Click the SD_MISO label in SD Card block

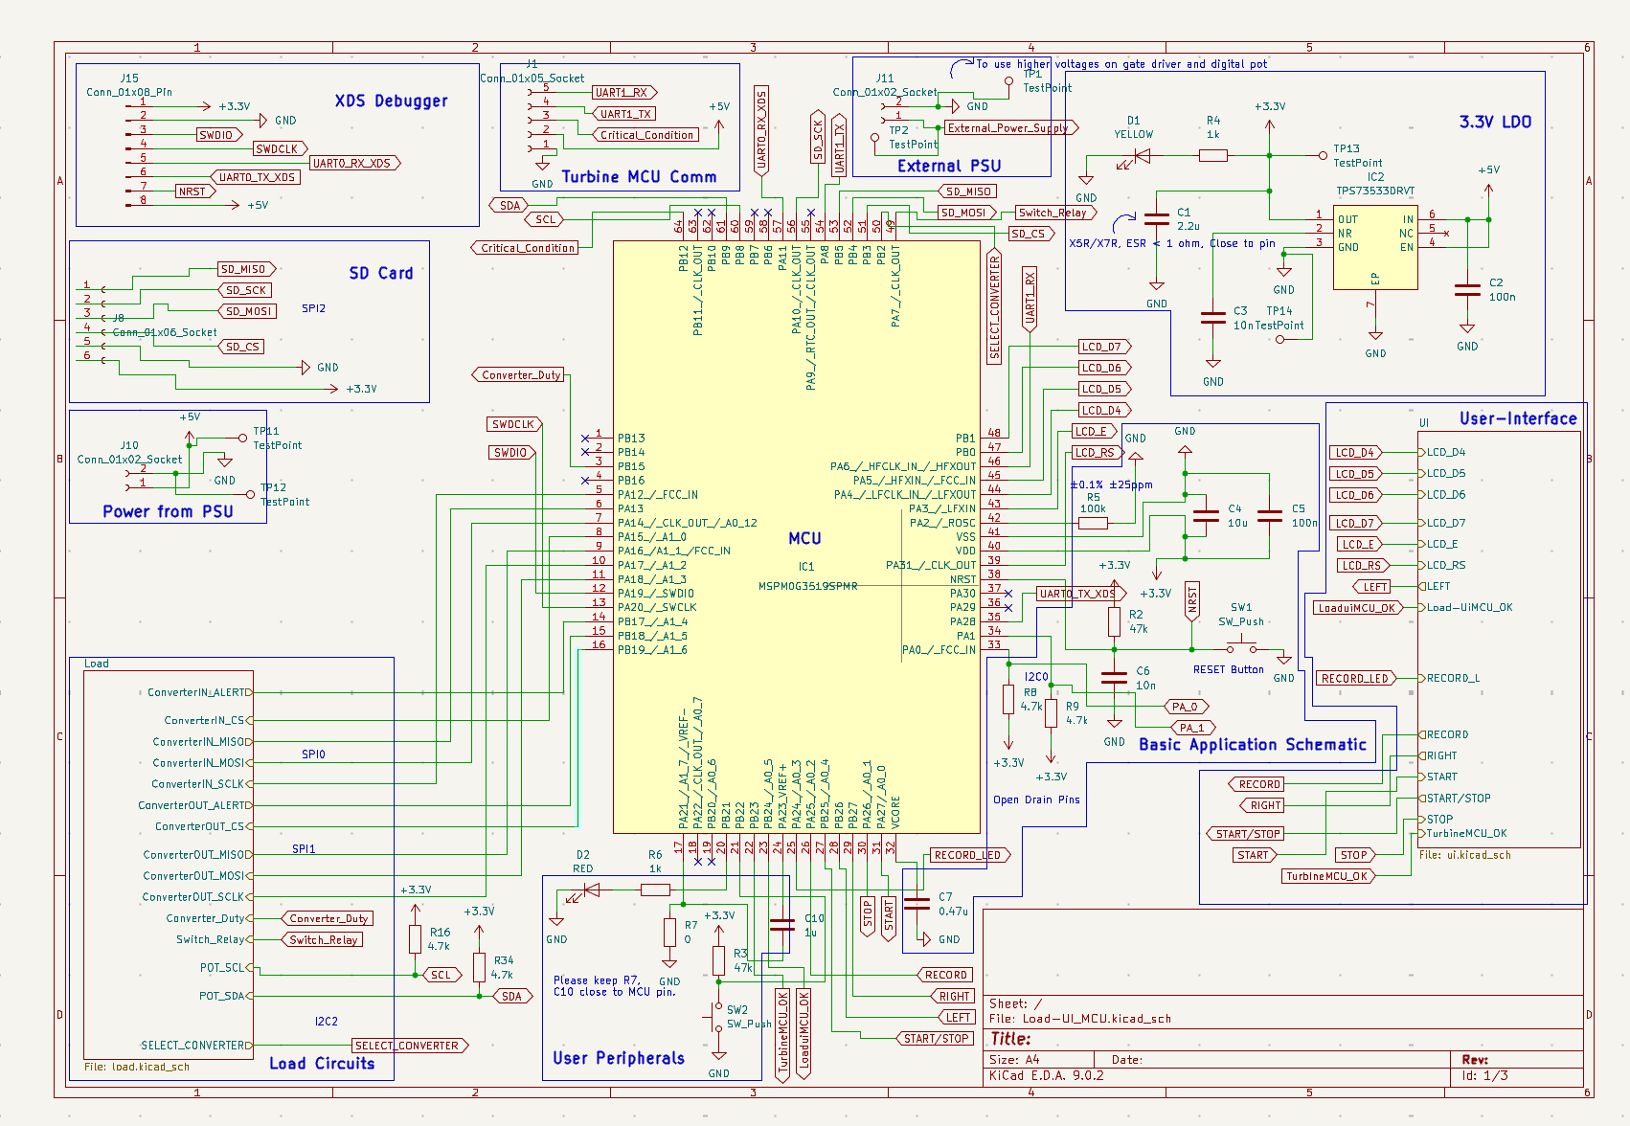pos(246,269)
